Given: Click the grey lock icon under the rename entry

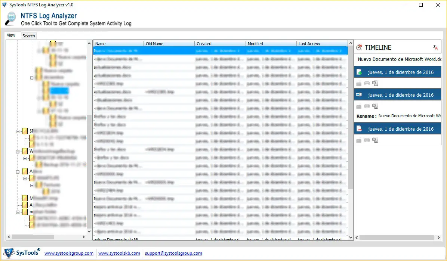Looking at the screenshot, I should click(x=359, y=106).
